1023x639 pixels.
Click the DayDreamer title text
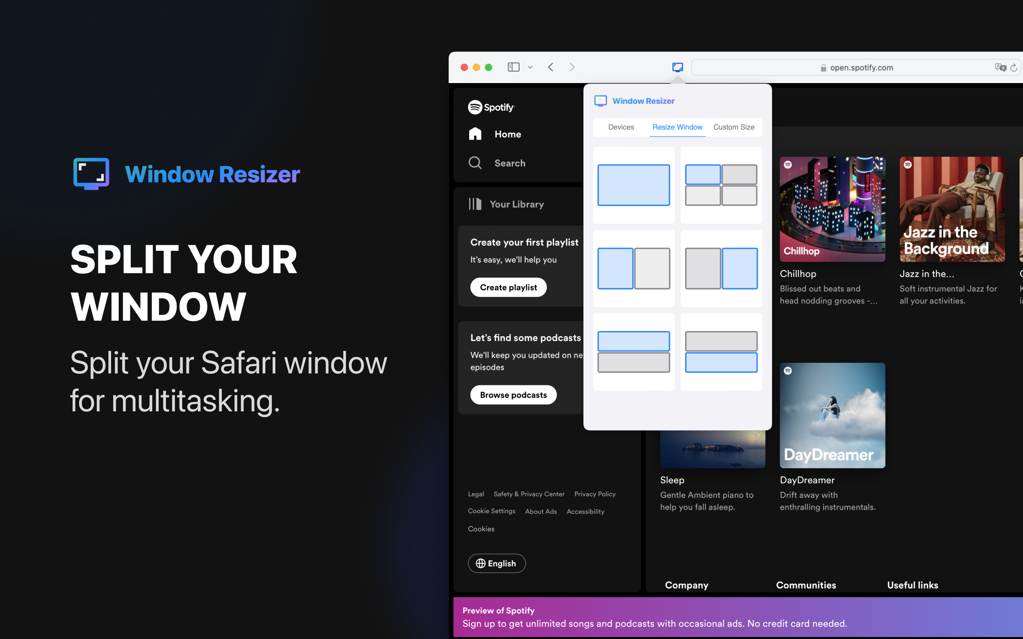pyautogui.click(x=807, y=480)
